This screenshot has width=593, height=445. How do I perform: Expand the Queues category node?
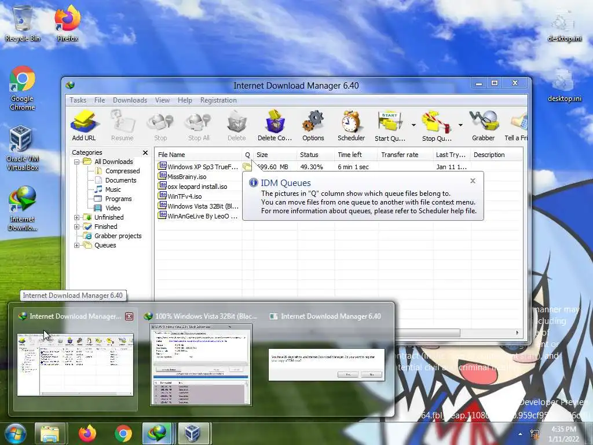[x=77, y=245]
